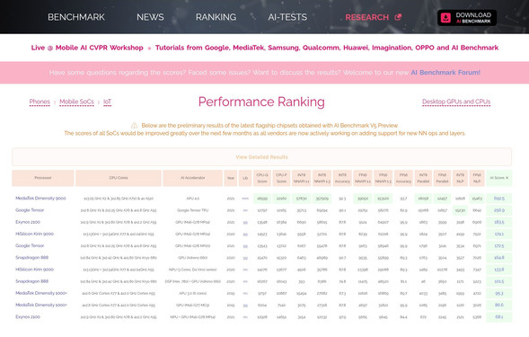529x337 pixels.
Task: Click the AI score 183.5 cell
Action: 499,222
